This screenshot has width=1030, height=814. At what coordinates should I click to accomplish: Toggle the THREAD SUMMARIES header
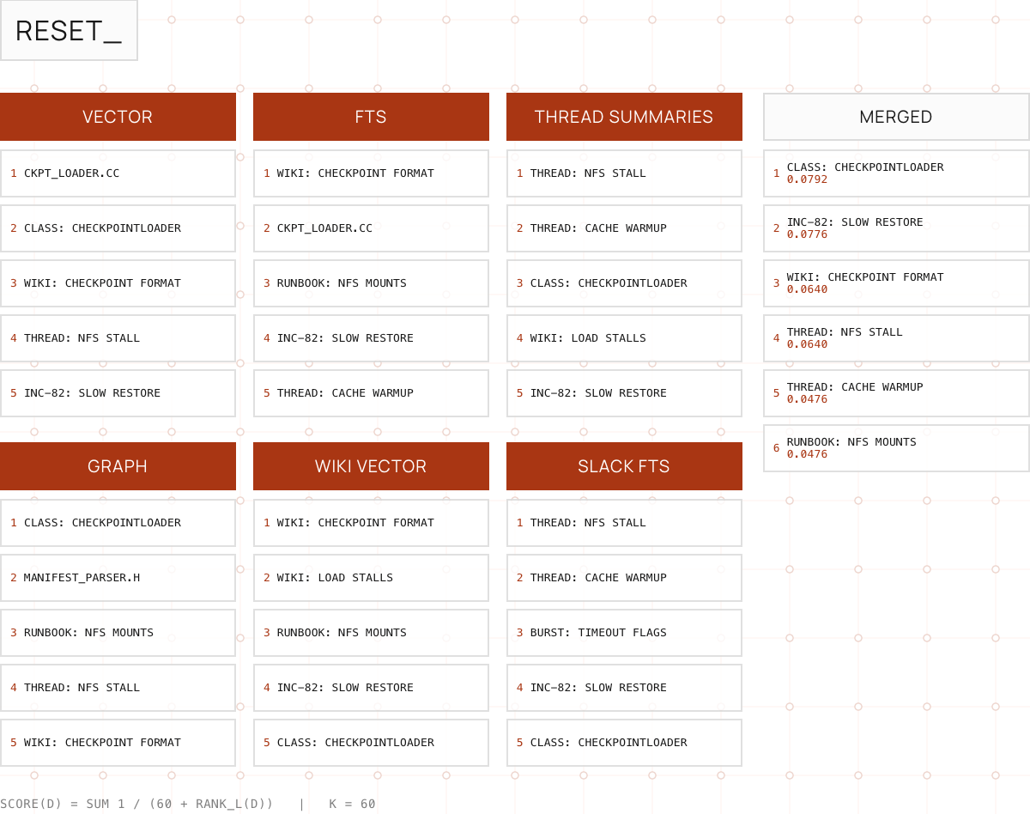click(x=624, y=117)
